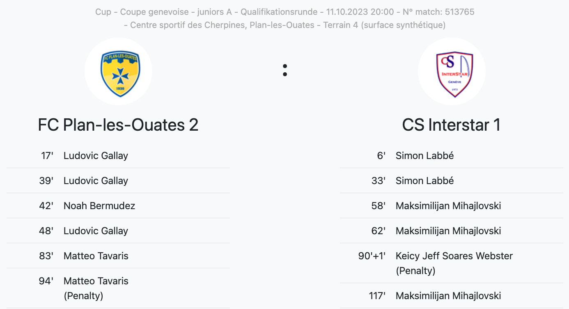
Task: Select Maksimilijan Mihajlovski's 58' goal
Action: (448, 206)
